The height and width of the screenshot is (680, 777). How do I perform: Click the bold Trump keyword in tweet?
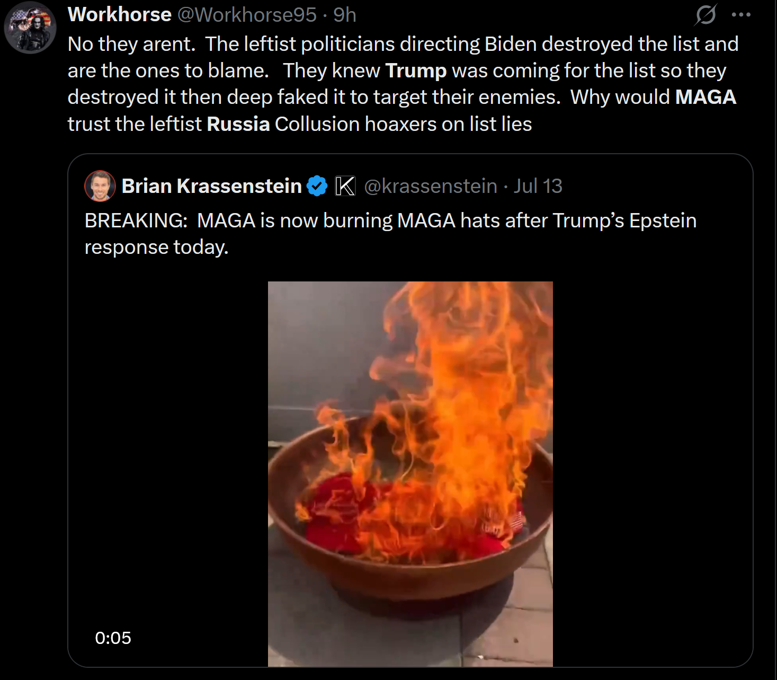416,70
